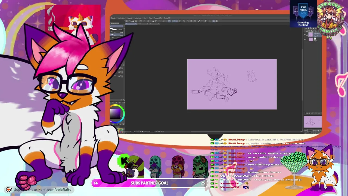
Task: Click the pen-shaped icon in command bar
Action: [199, 21]
